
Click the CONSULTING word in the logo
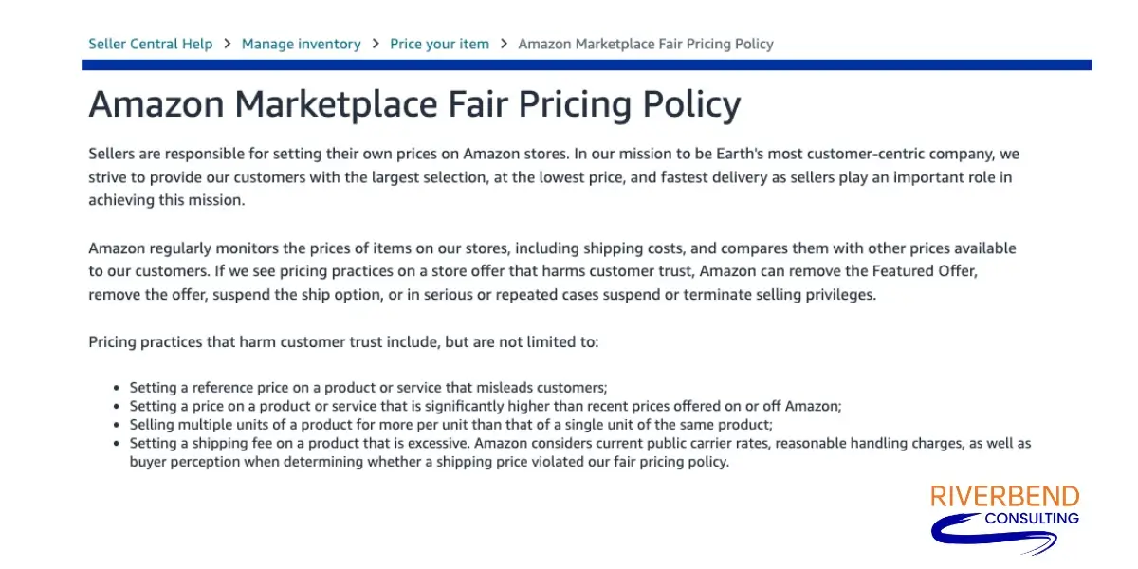(1032, 518)
